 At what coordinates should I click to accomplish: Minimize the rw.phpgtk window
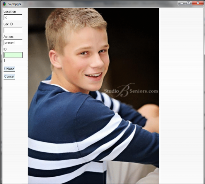click(182, 3)
